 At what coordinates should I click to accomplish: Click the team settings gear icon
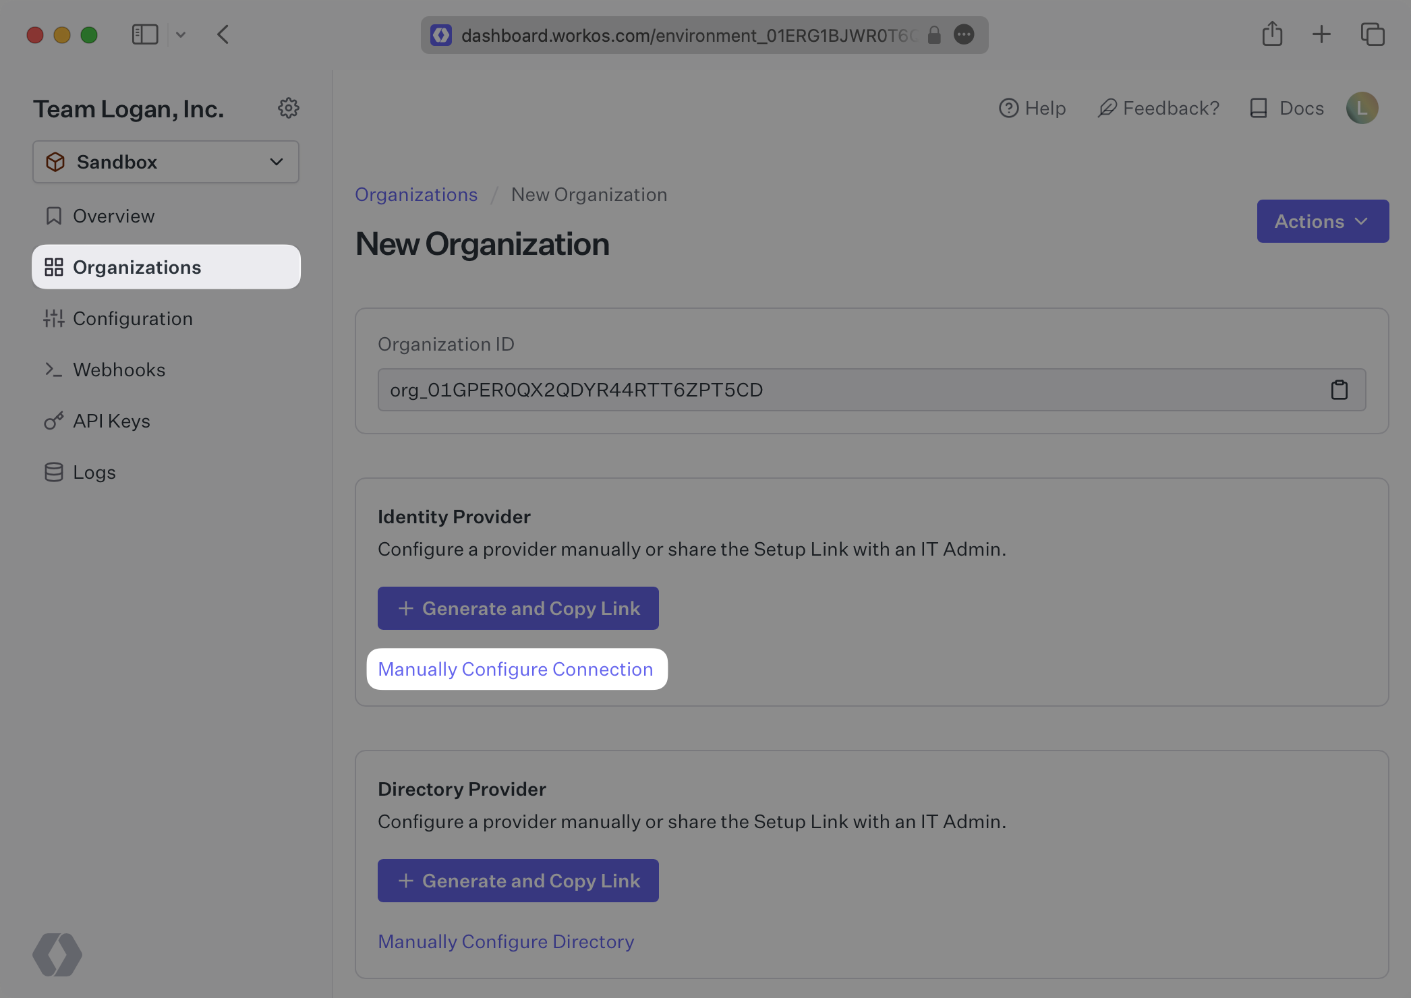[x=289, y=108]
